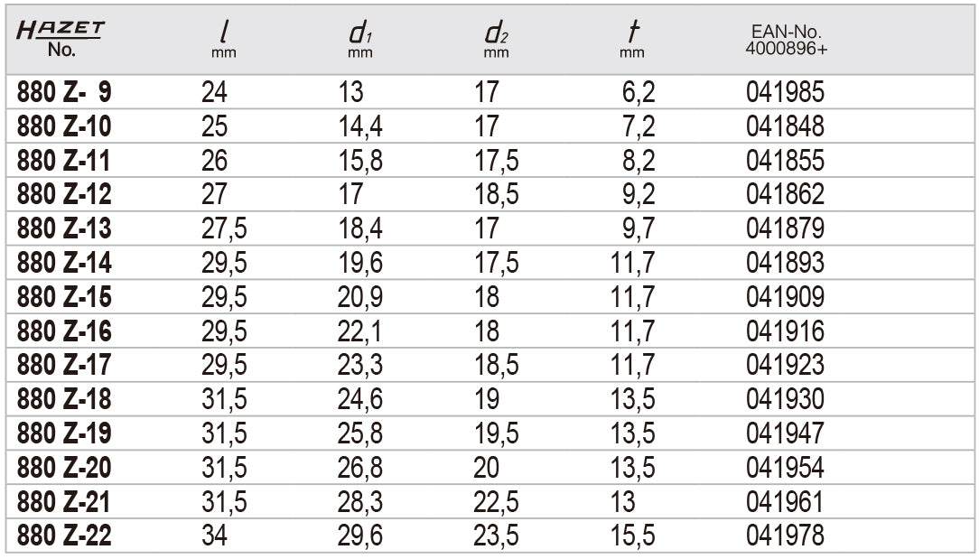
Task: Click the d1 mm column header
Action: point(359,41)
